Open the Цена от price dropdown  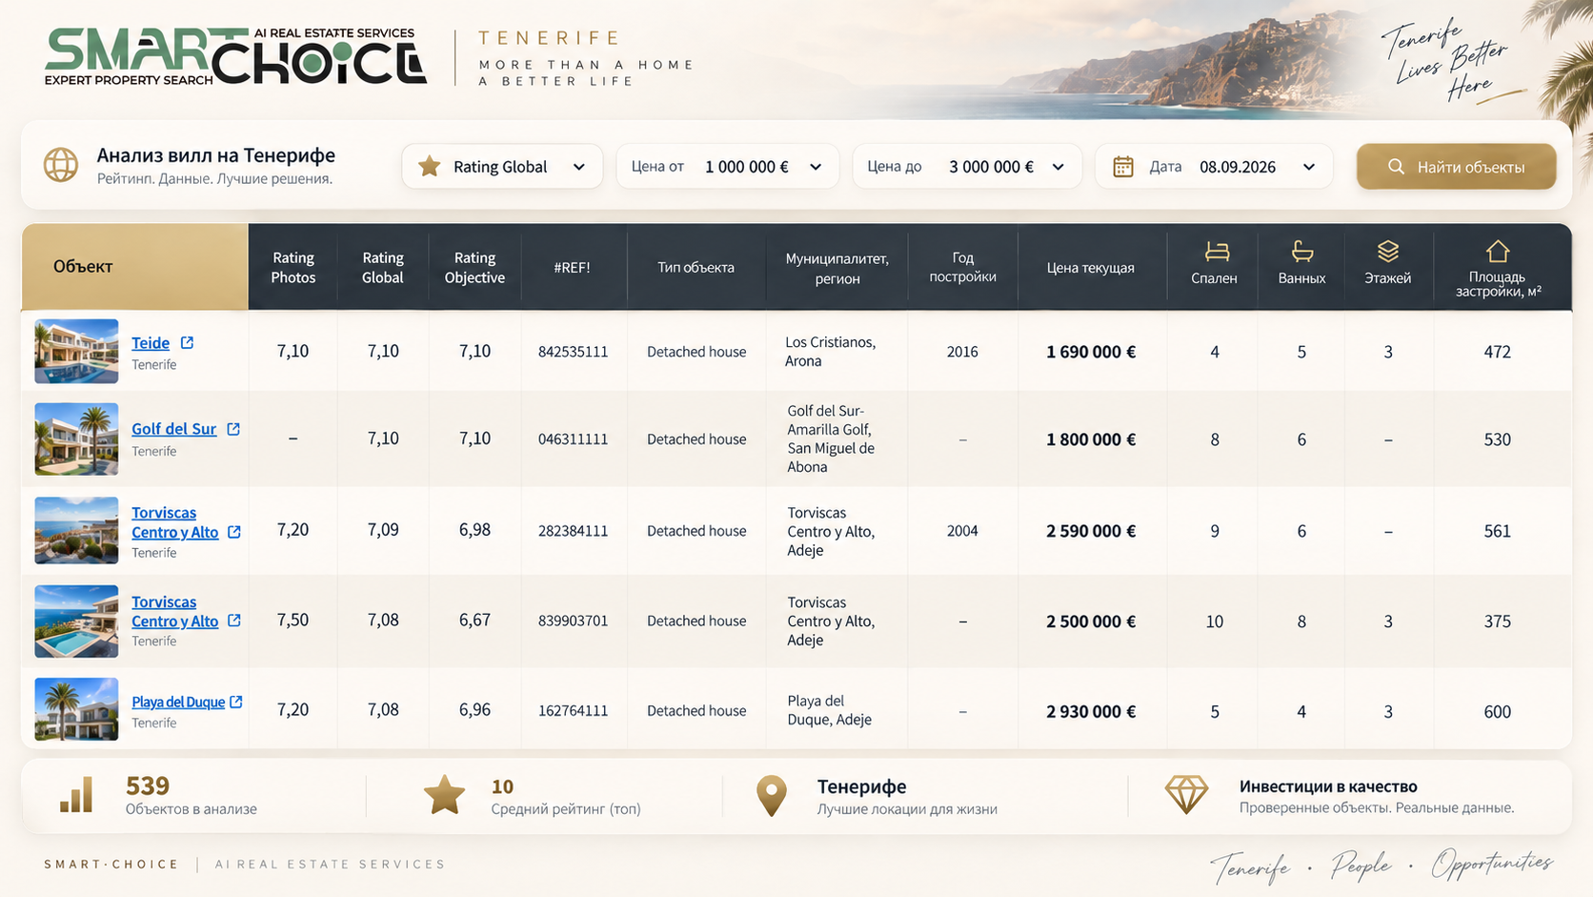(728, 167)
